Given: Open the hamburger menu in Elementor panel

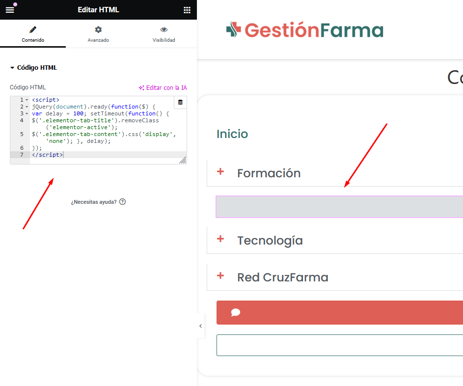Looking at the screenshot, I should coord(10,10).
